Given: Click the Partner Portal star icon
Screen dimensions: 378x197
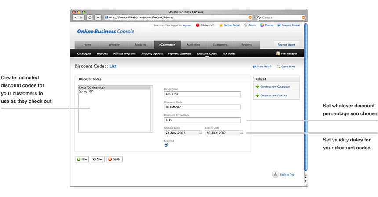Looking at the screenshot, I should coord(221,25).
